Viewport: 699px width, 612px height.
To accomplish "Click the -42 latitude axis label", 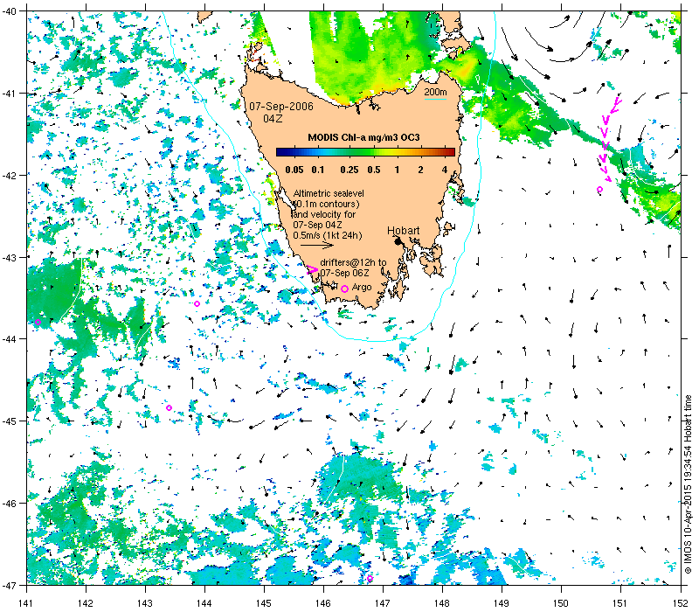I will [9, 176].
